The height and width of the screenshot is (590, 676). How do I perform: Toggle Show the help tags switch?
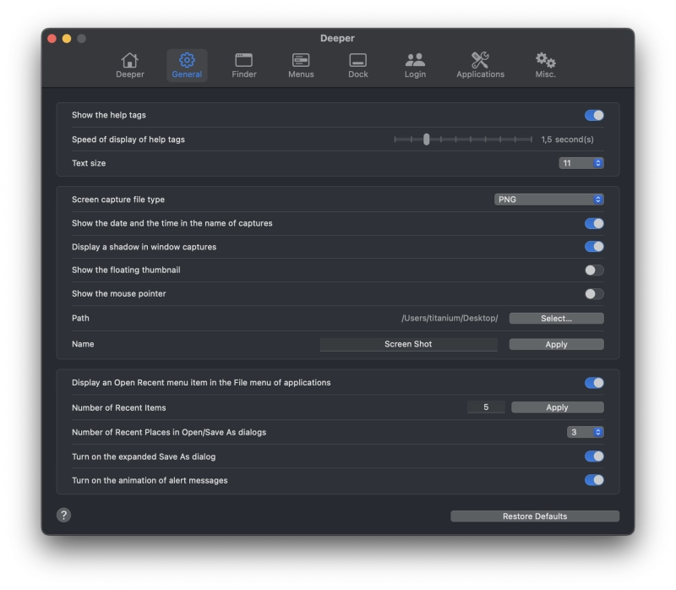pos(594,115)
